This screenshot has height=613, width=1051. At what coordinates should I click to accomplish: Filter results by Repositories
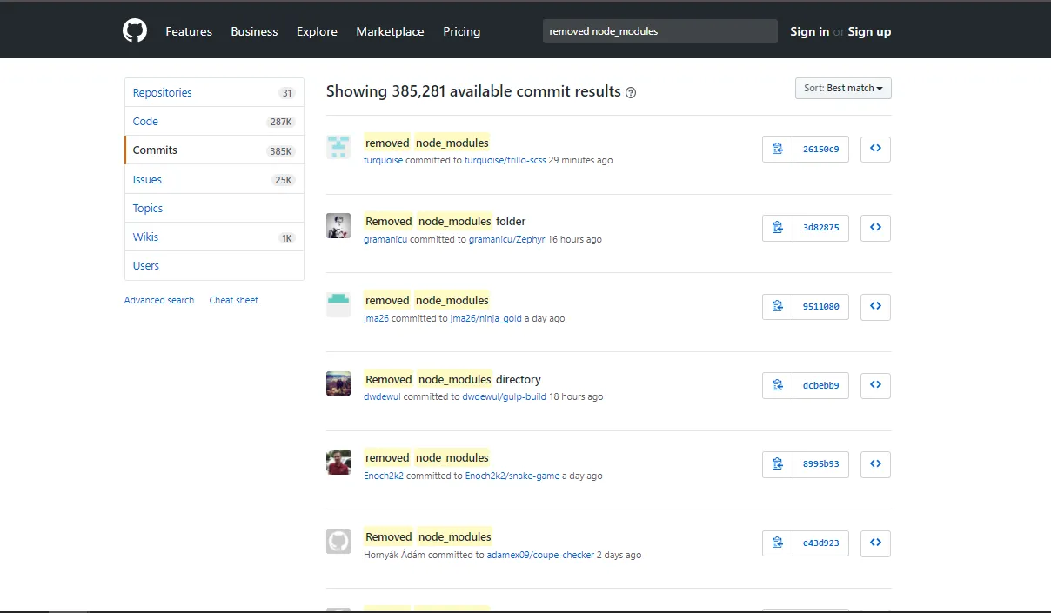click(x=214, y=92)
